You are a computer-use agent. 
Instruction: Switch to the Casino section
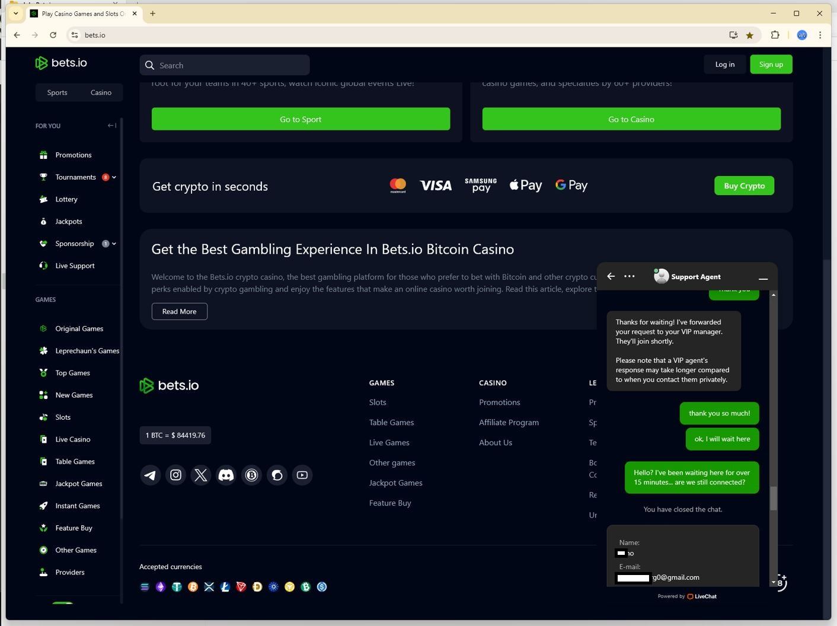(x=101, y=92)
